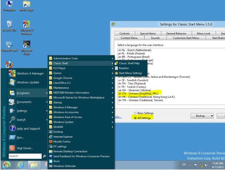Click Internet Explorer icon in taskbar

click(x=21, y=165)
